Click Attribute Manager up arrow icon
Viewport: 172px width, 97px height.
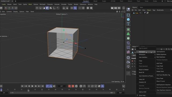[x=166, y=49]
